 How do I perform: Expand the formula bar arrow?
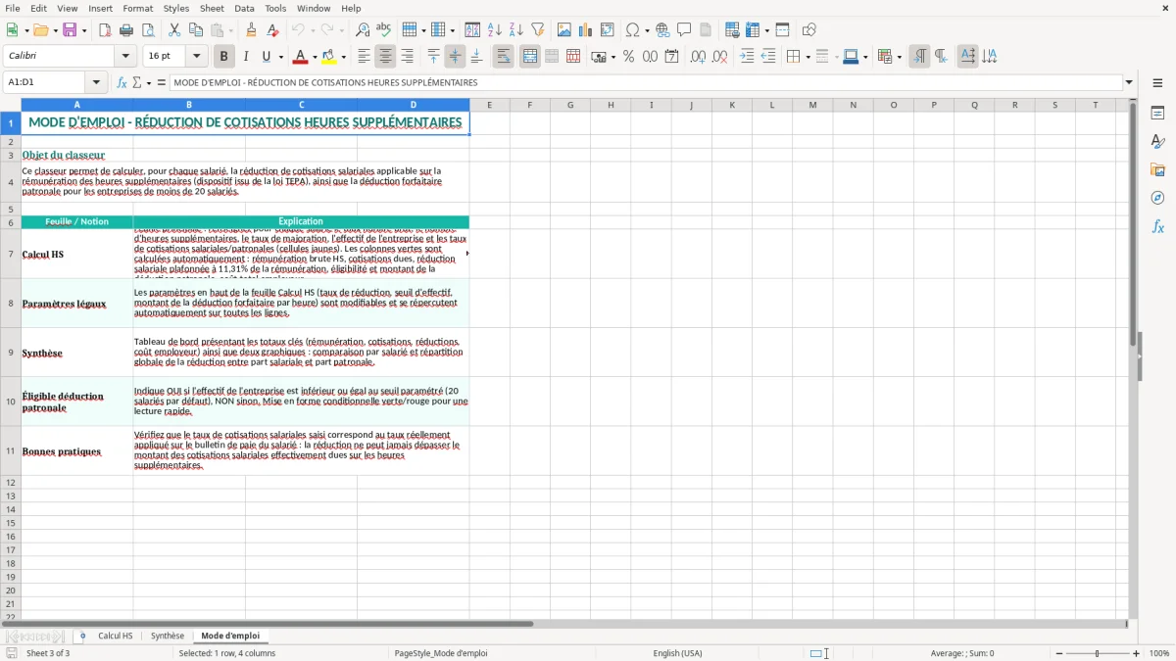1129,83
